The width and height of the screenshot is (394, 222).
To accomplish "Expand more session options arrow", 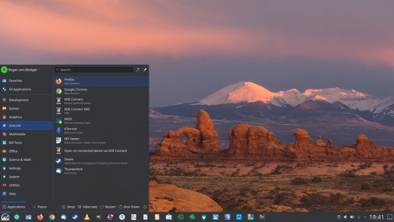I will pos(145,207).
